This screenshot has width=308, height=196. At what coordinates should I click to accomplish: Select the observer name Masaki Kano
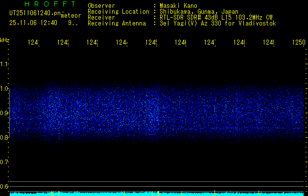coord(178,6)
